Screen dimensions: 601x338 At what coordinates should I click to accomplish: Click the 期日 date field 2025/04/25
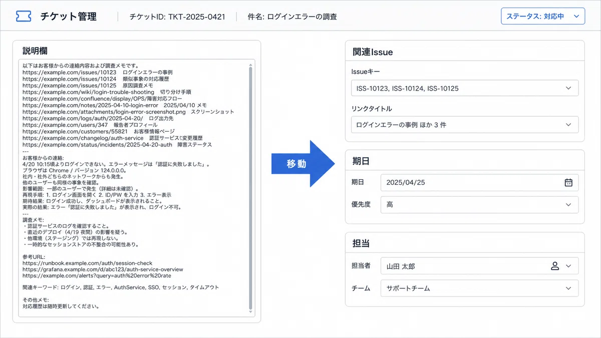479,183
